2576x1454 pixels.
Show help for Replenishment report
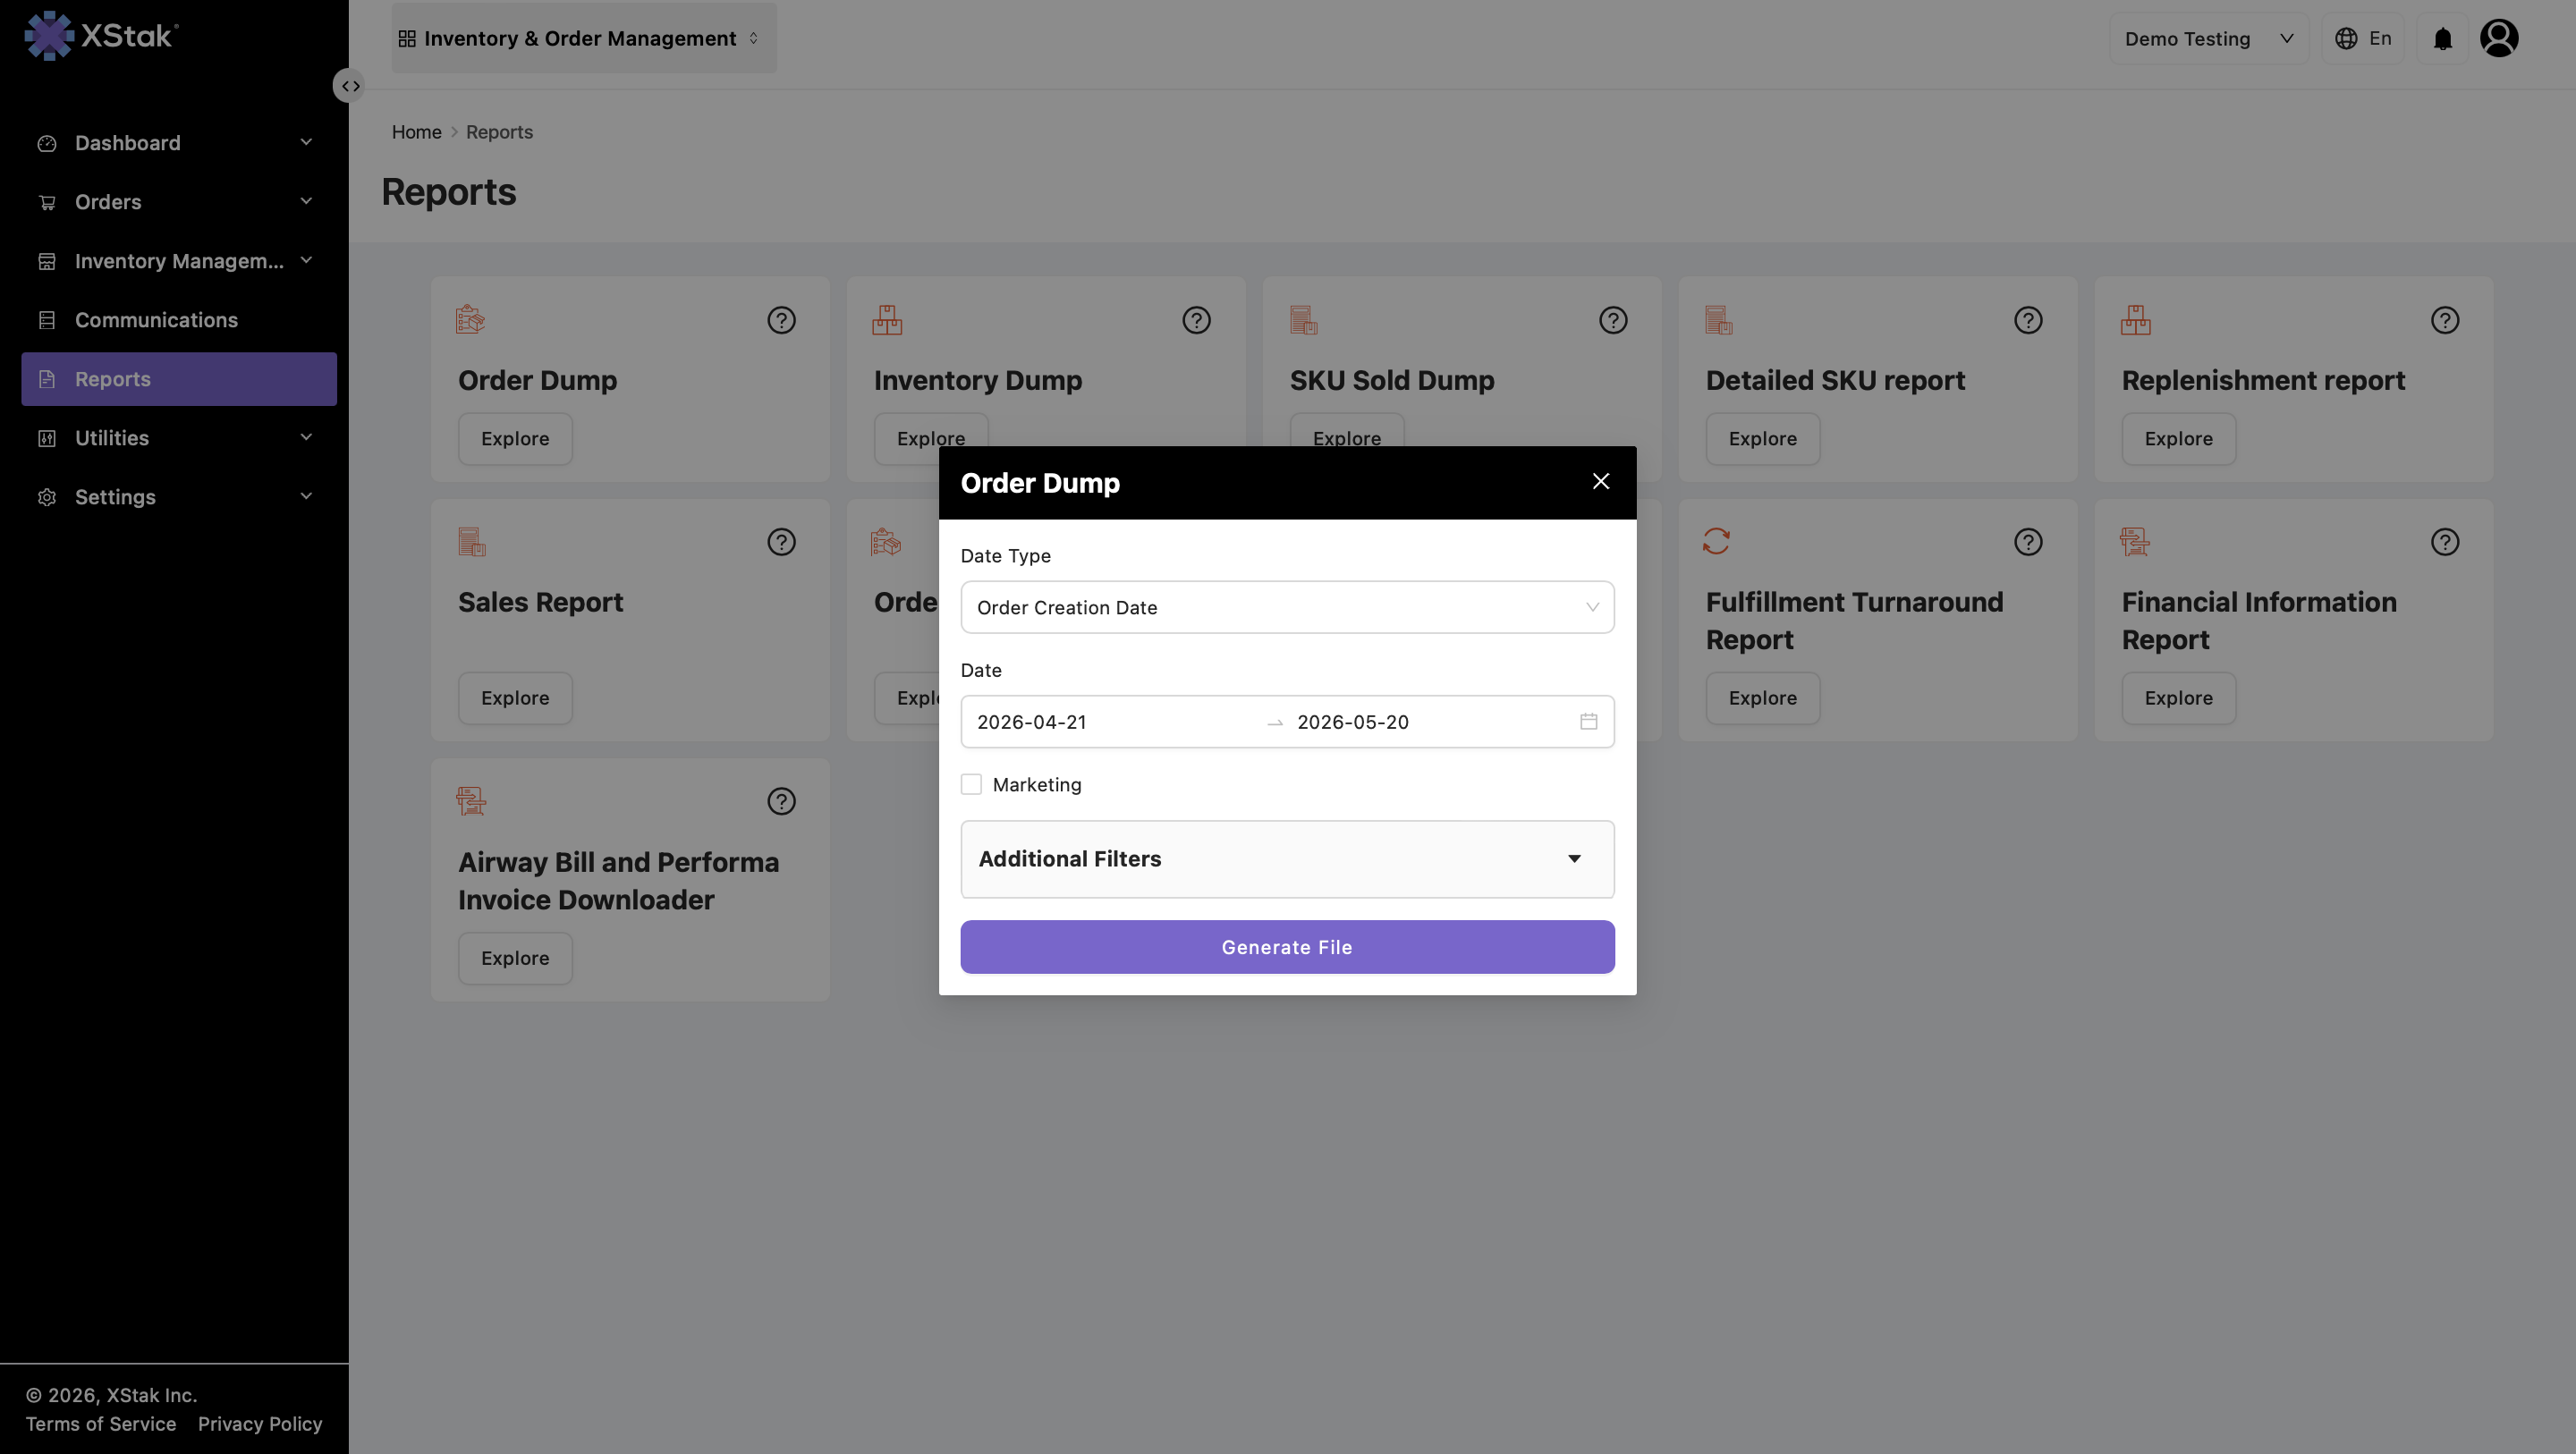(2444, 320)
